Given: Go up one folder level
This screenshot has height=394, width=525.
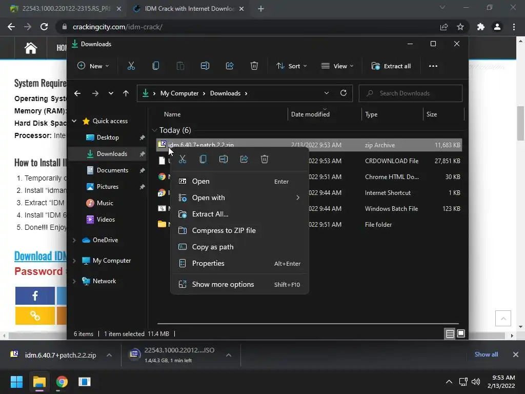Looking at the screenshot, I should (126, 93).
